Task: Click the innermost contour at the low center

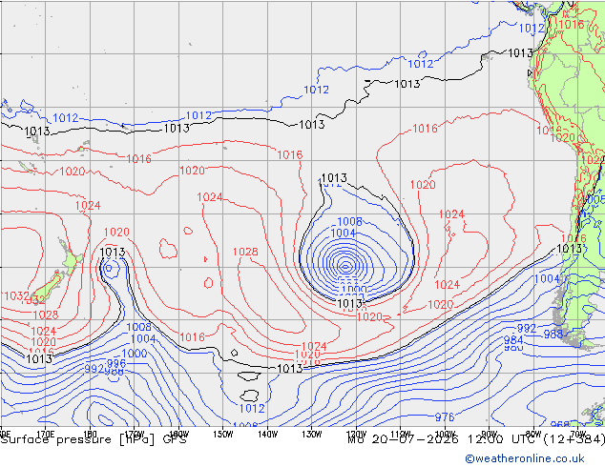Action: click(x=345, y=266)
